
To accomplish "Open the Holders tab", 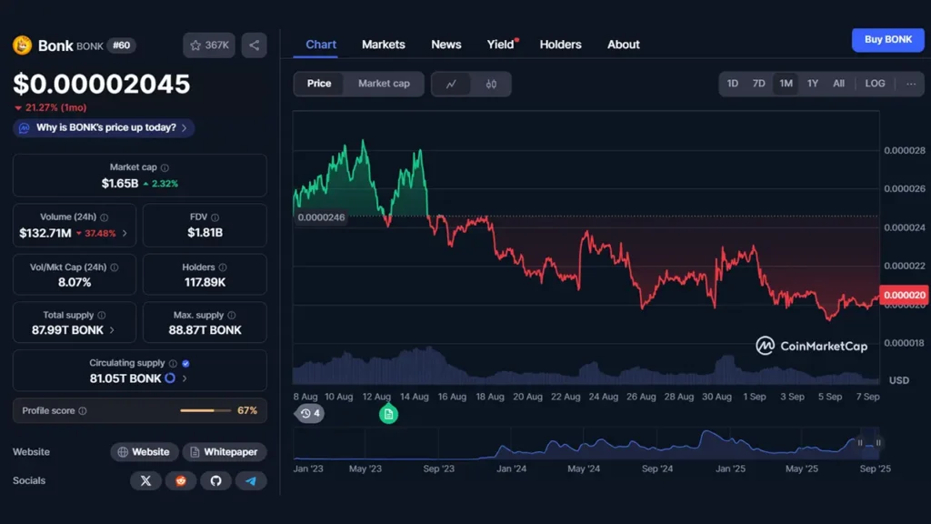I will pos(560,45).
